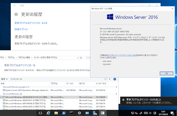Click IME indicator in system tray
This screenshot has height=116, width=177.
tap(155, 113)
